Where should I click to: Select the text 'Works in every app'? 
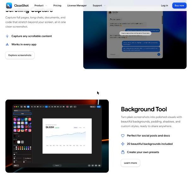(x=24, y=44)
